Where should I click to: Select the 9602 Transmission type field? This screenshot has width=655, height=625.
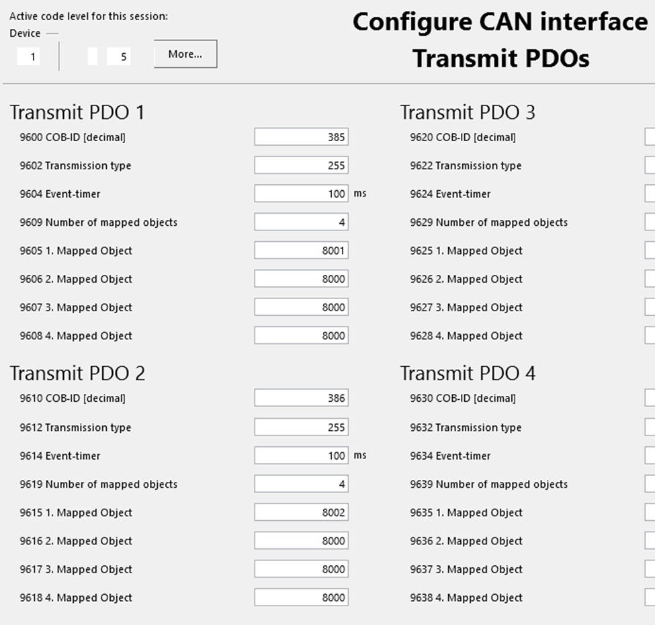point(301,165)
